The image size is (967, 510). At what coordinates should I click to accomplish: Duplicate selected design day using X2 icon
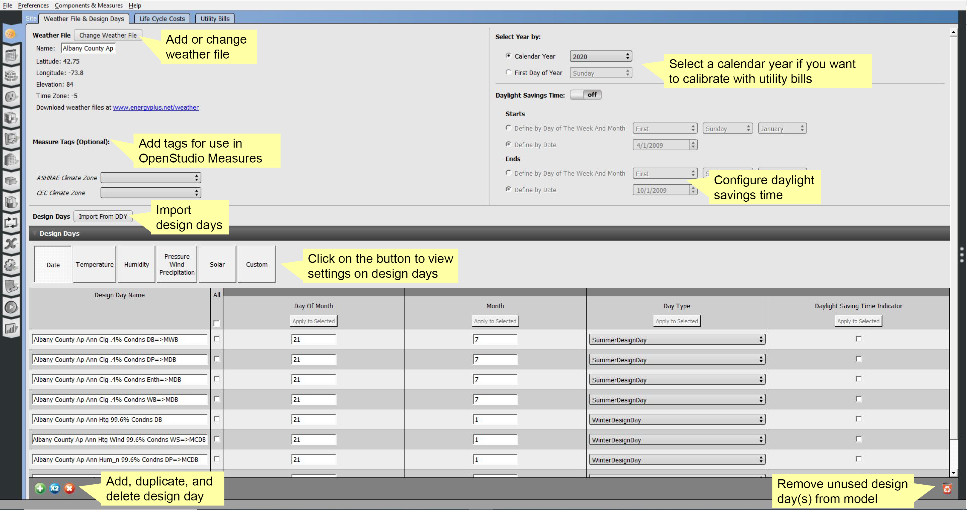[54, 488]
